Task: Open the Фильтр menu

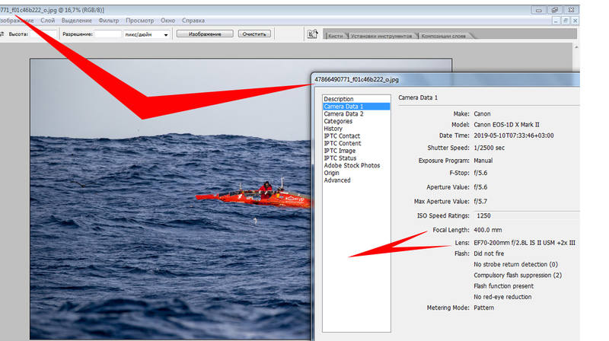Action: (108, 21)
